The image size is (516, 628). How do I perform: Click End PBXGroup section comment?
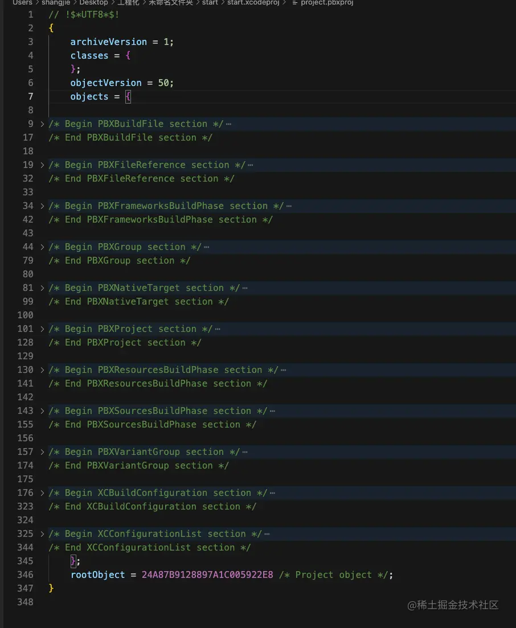point(120,261)
